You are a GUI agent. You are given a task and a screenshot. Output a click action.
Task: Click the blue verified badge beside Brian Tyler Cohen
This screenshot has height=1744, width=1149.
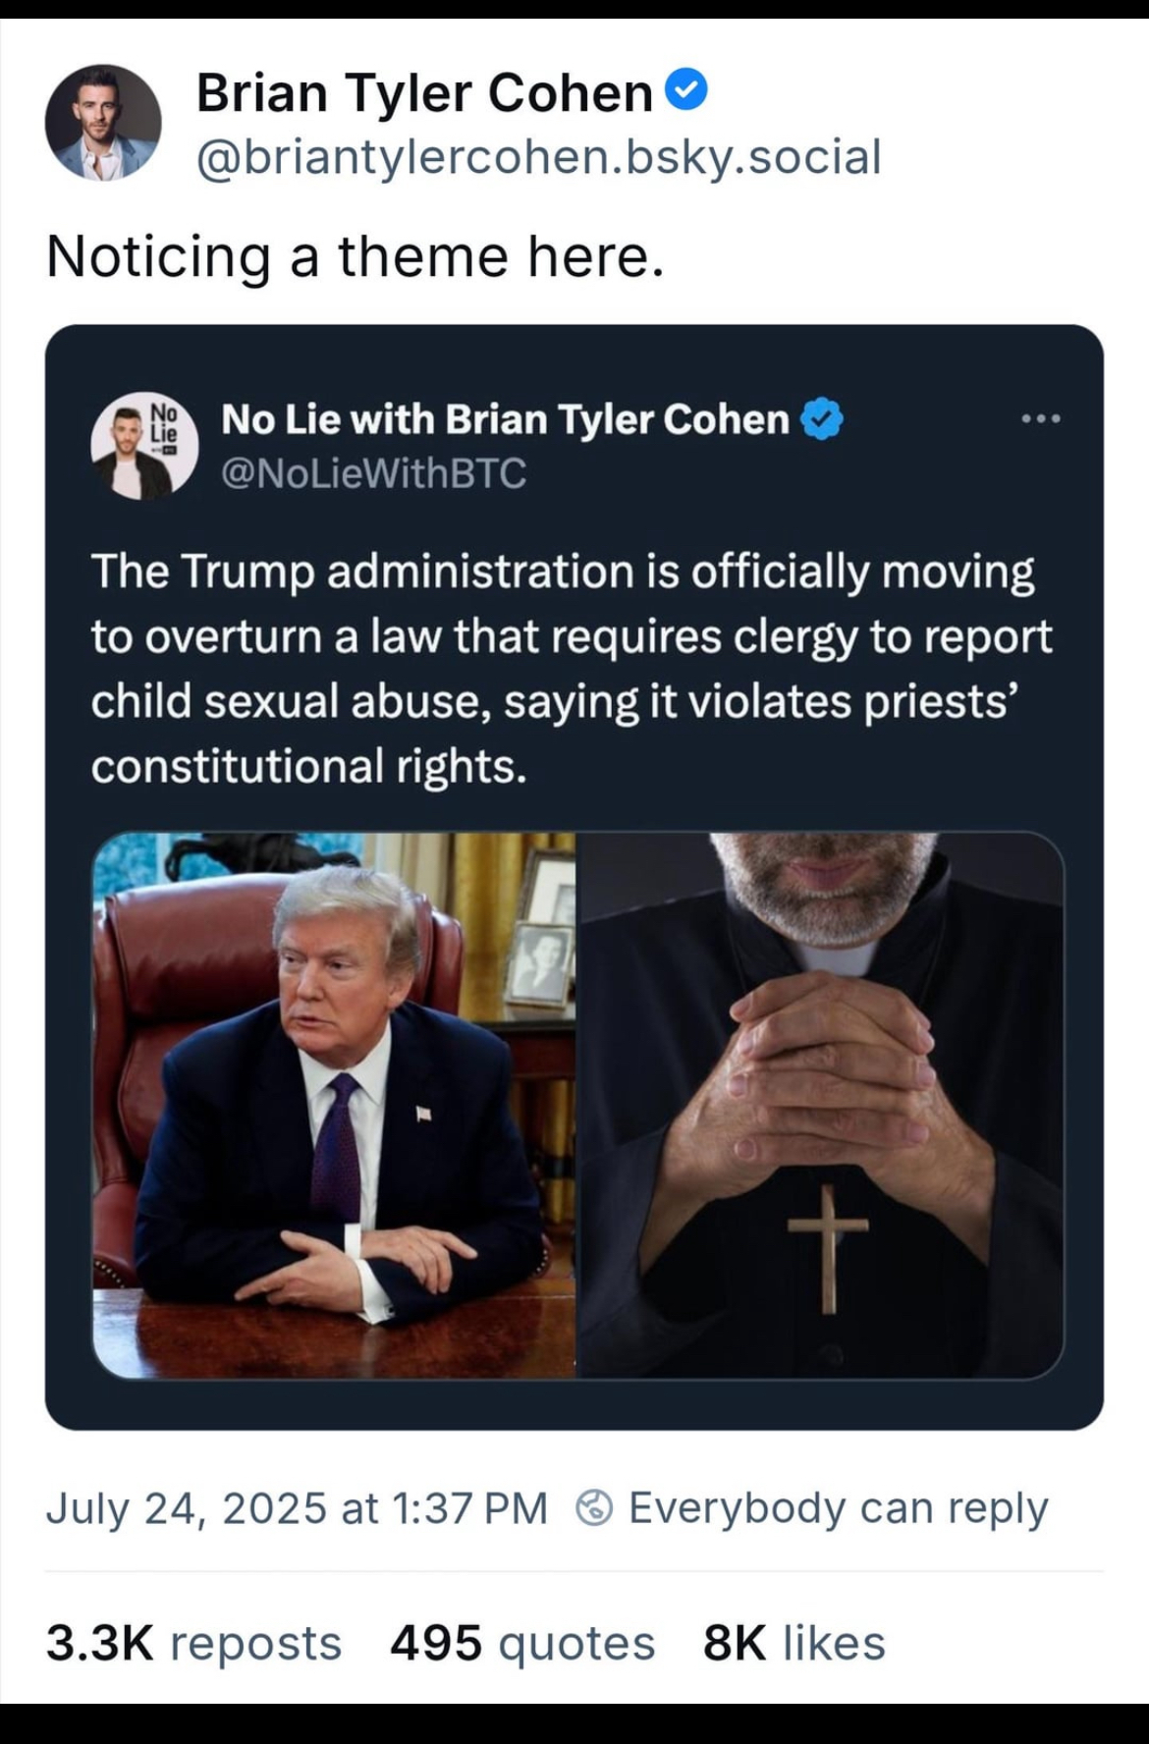coord(686,92)
